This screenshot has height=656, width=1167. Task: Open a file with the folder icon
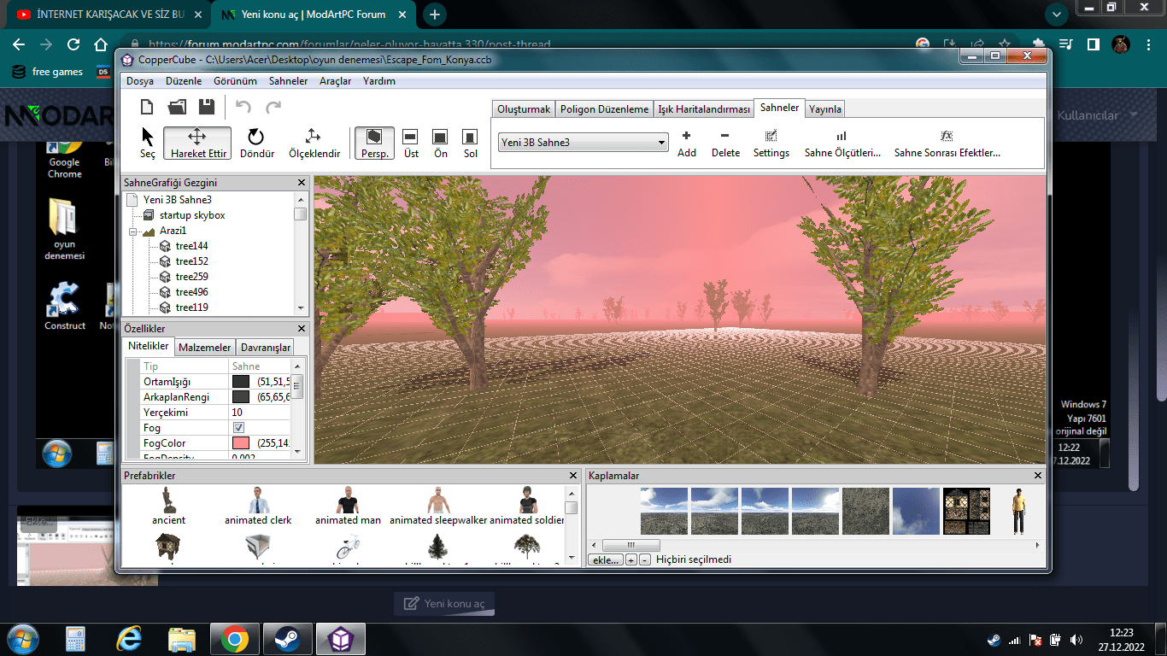(x=177, y=107)
